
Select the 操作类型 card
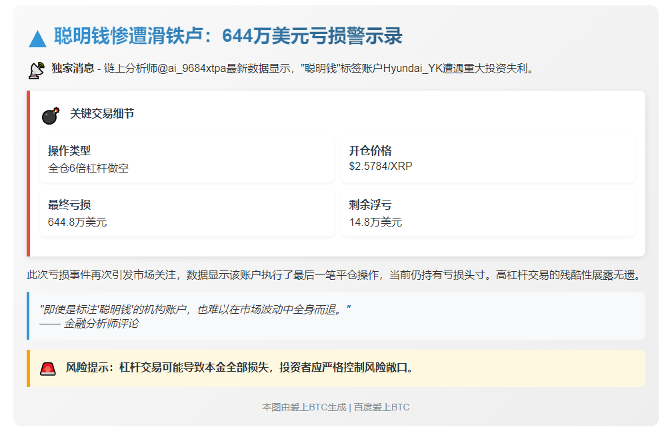click(x=187, y=159)
